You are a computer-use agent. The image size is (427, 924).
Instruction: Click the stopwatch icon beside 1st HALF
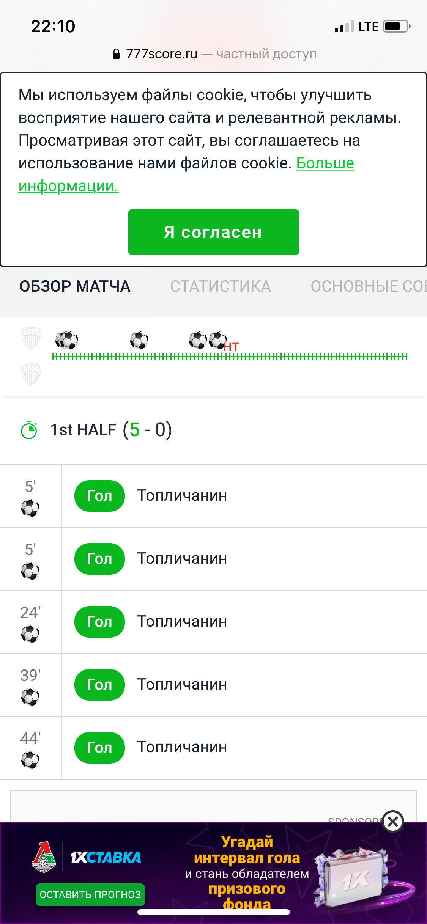pos(29,430)
